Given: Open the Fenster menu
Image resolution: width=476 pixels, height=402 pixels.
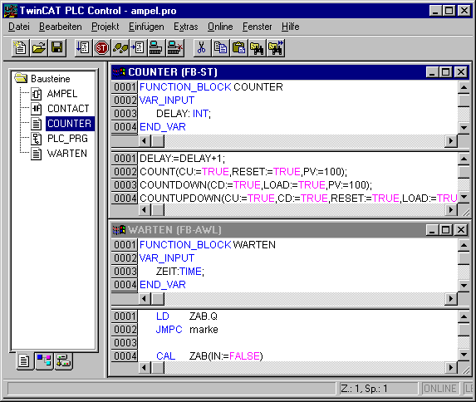Looking at the screenshot, I should [258, 27].
